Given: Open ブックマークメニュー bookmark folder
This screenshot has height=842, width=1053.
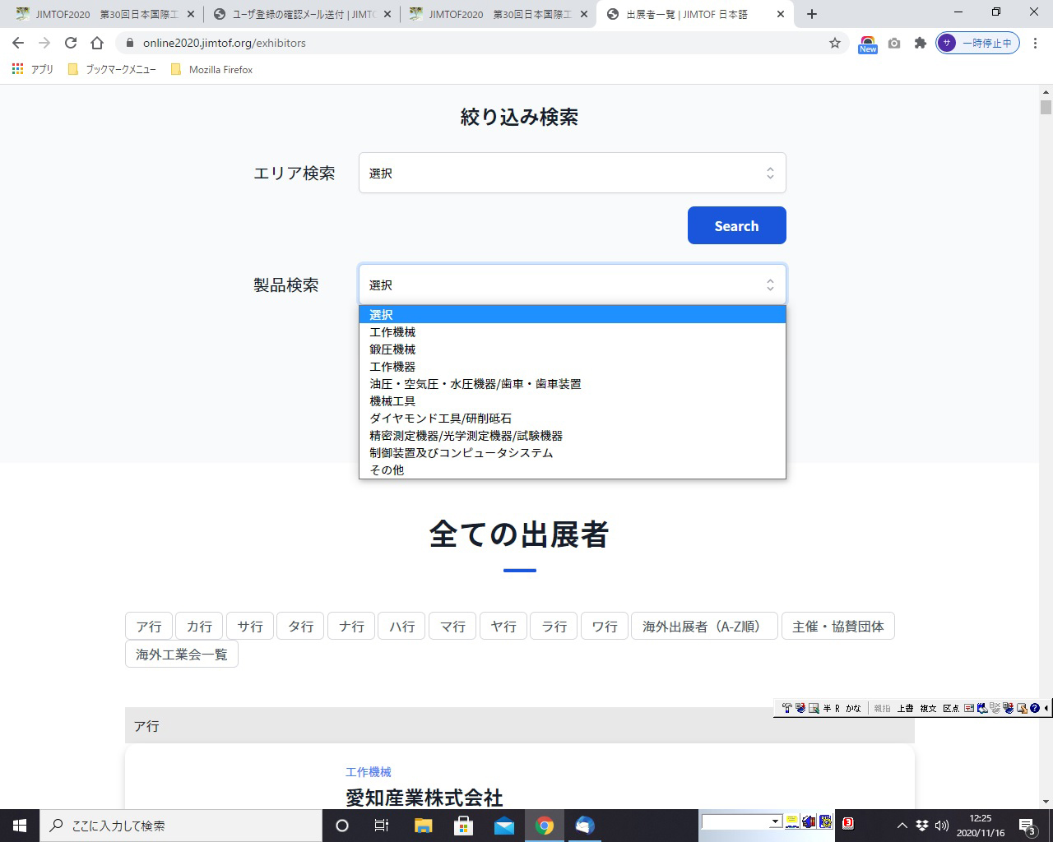Looking at the screenshot, I should point(112,70).
